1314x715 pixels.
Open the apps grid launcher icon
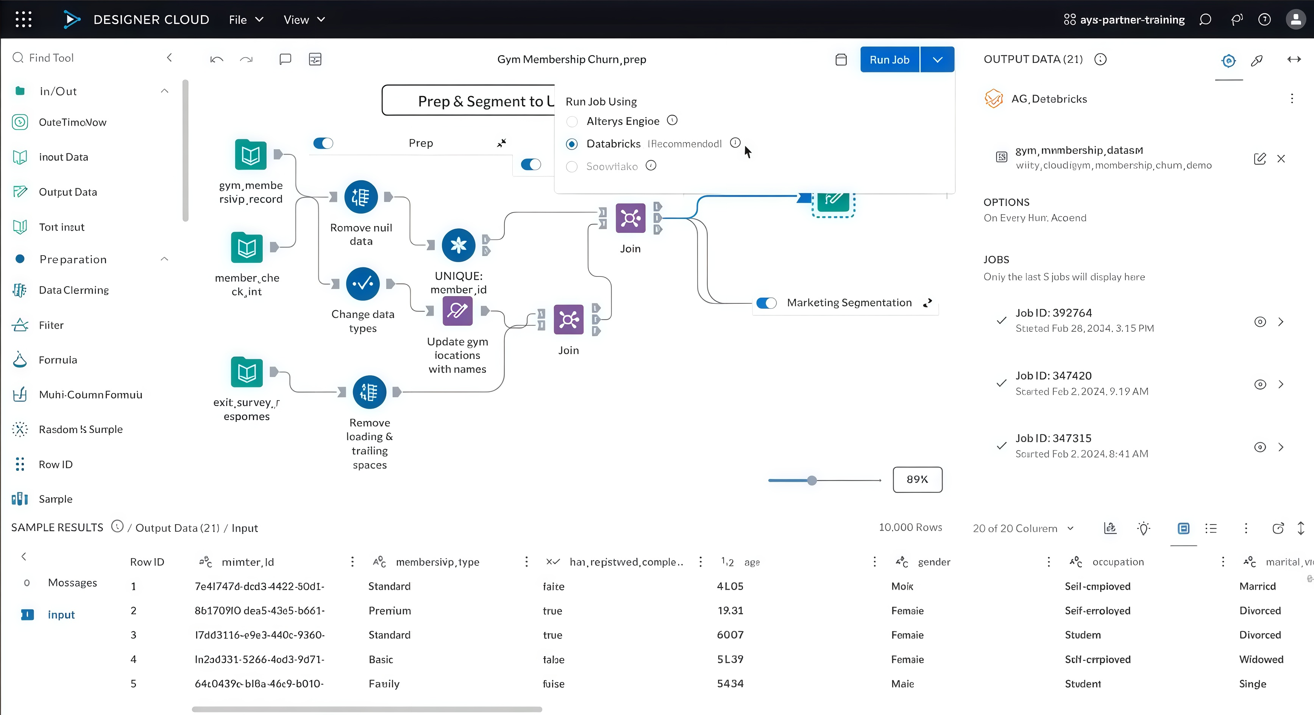[23, 19]
